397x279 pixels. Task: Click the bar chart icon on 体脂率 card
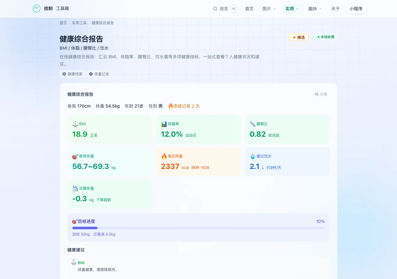point(164,124)
